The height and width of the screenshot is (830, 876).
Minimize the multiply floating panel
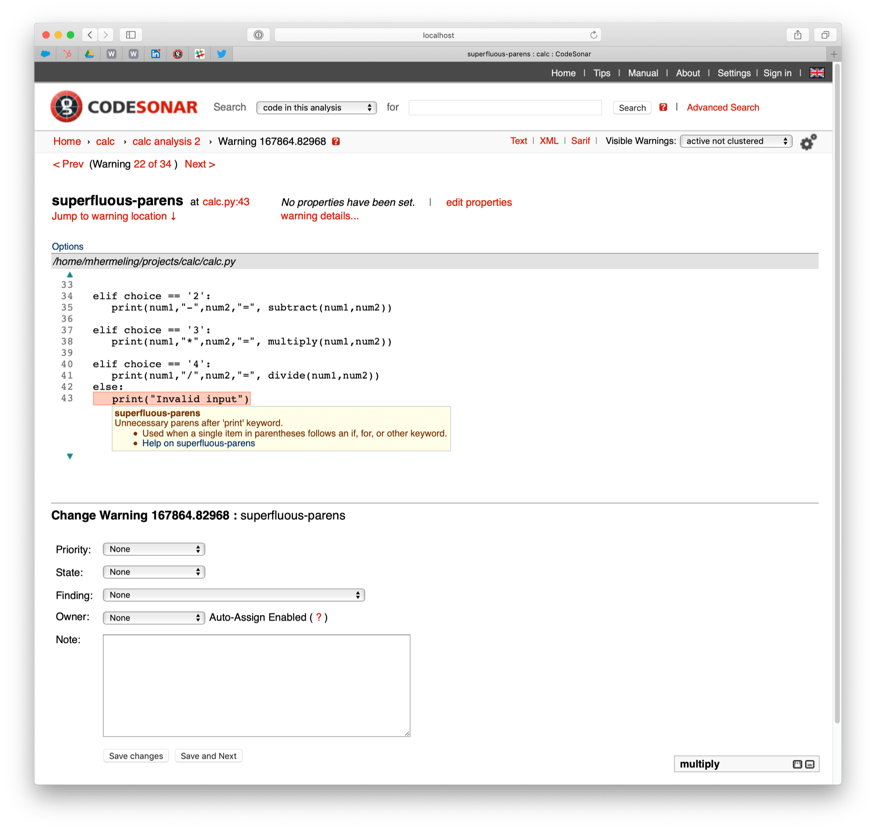pos(809,764)
